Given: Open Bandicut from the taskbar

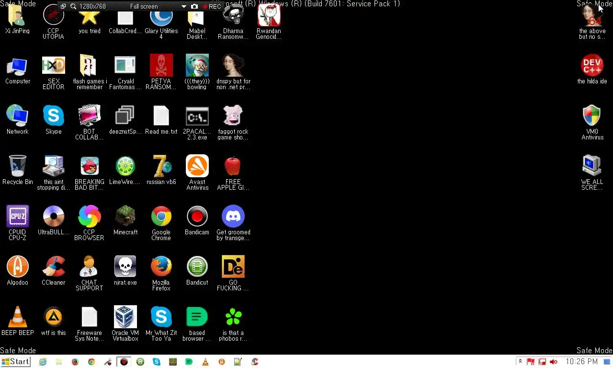Looking at the screenshot, I should click(140, 362).
